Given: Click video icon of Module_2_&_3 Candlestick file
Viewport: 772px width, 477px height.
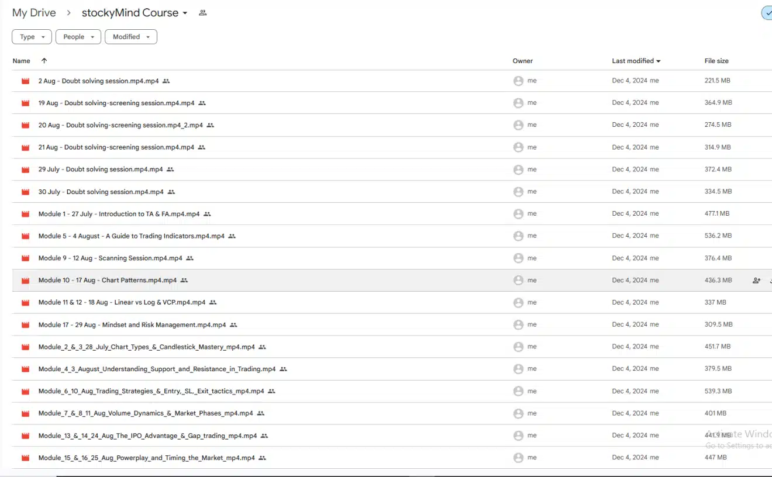Looking at the screenshot, I should [x=25, y=348].
